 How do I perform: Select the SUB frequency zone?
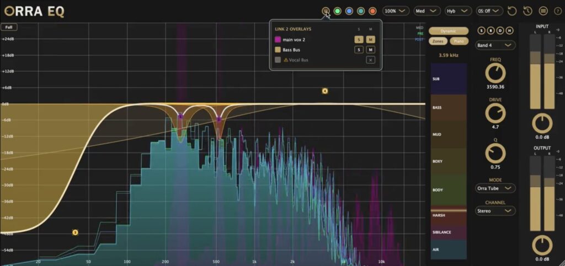coord(449,79)
